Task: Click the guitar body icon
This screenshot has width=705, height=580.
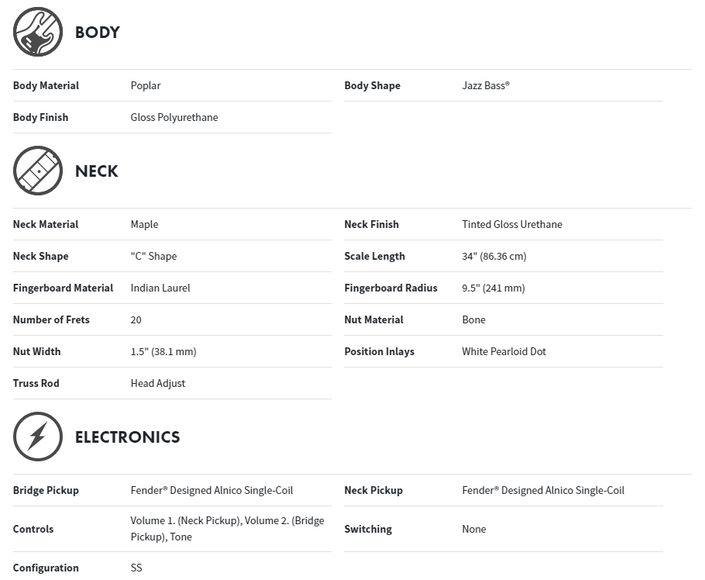Action: point(38,32)
